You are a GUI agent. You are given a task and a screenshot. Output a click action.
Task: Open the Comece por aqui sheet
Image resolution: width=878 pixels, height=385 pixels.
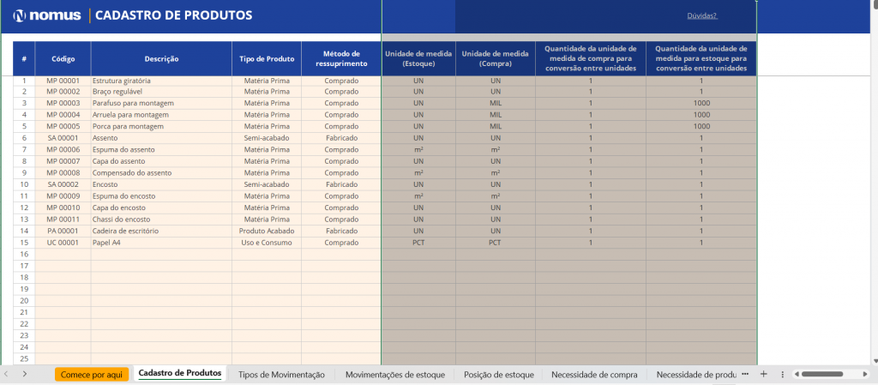point(92,375)
